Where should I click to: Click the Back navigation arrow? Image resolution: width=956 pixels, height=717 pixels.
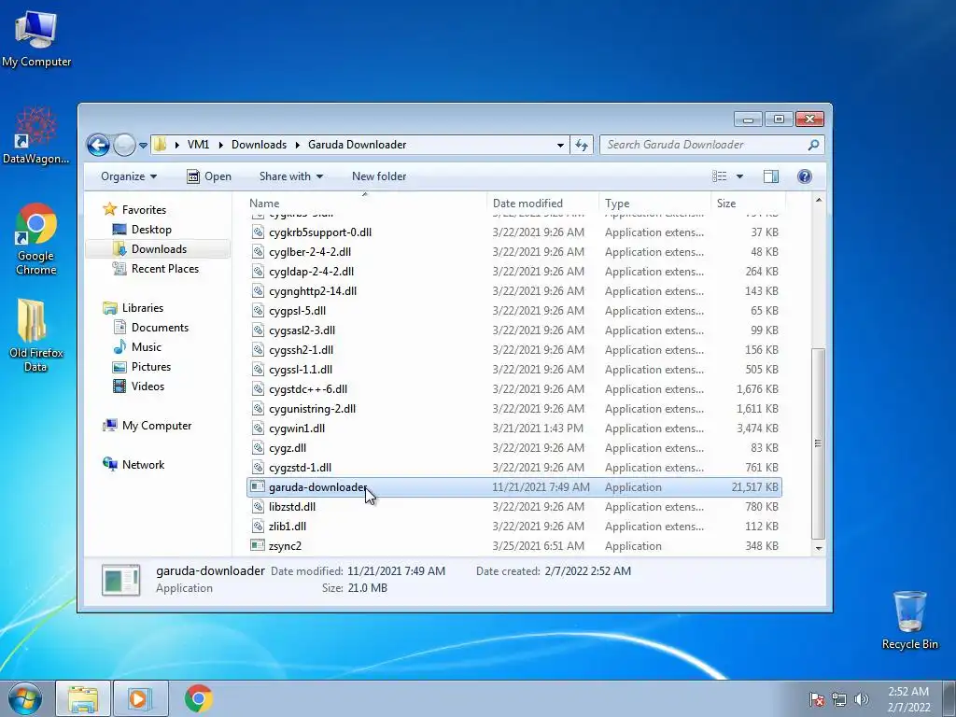(x=98, y=145)
